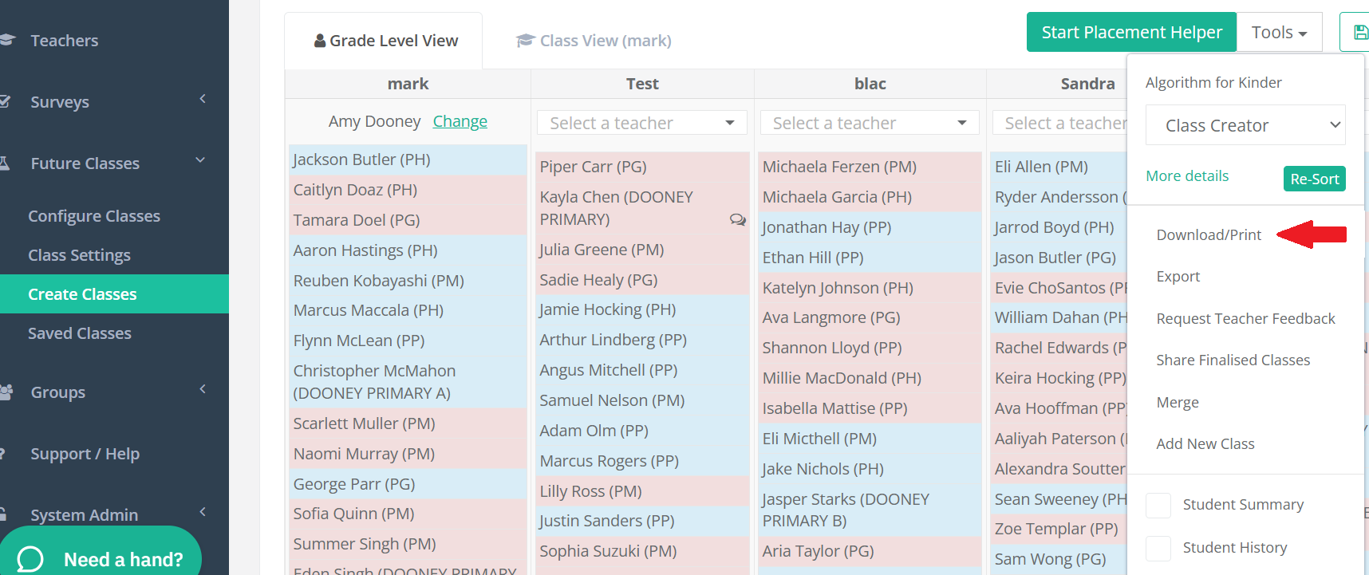Choose Export from Tools menu
Image resolution: width=1369 pixels, height=575 pixels.
pos(1178,276)
